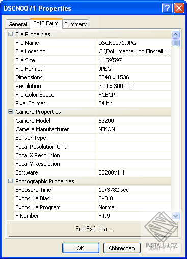Confirm with the OK button

coord(81,248)
